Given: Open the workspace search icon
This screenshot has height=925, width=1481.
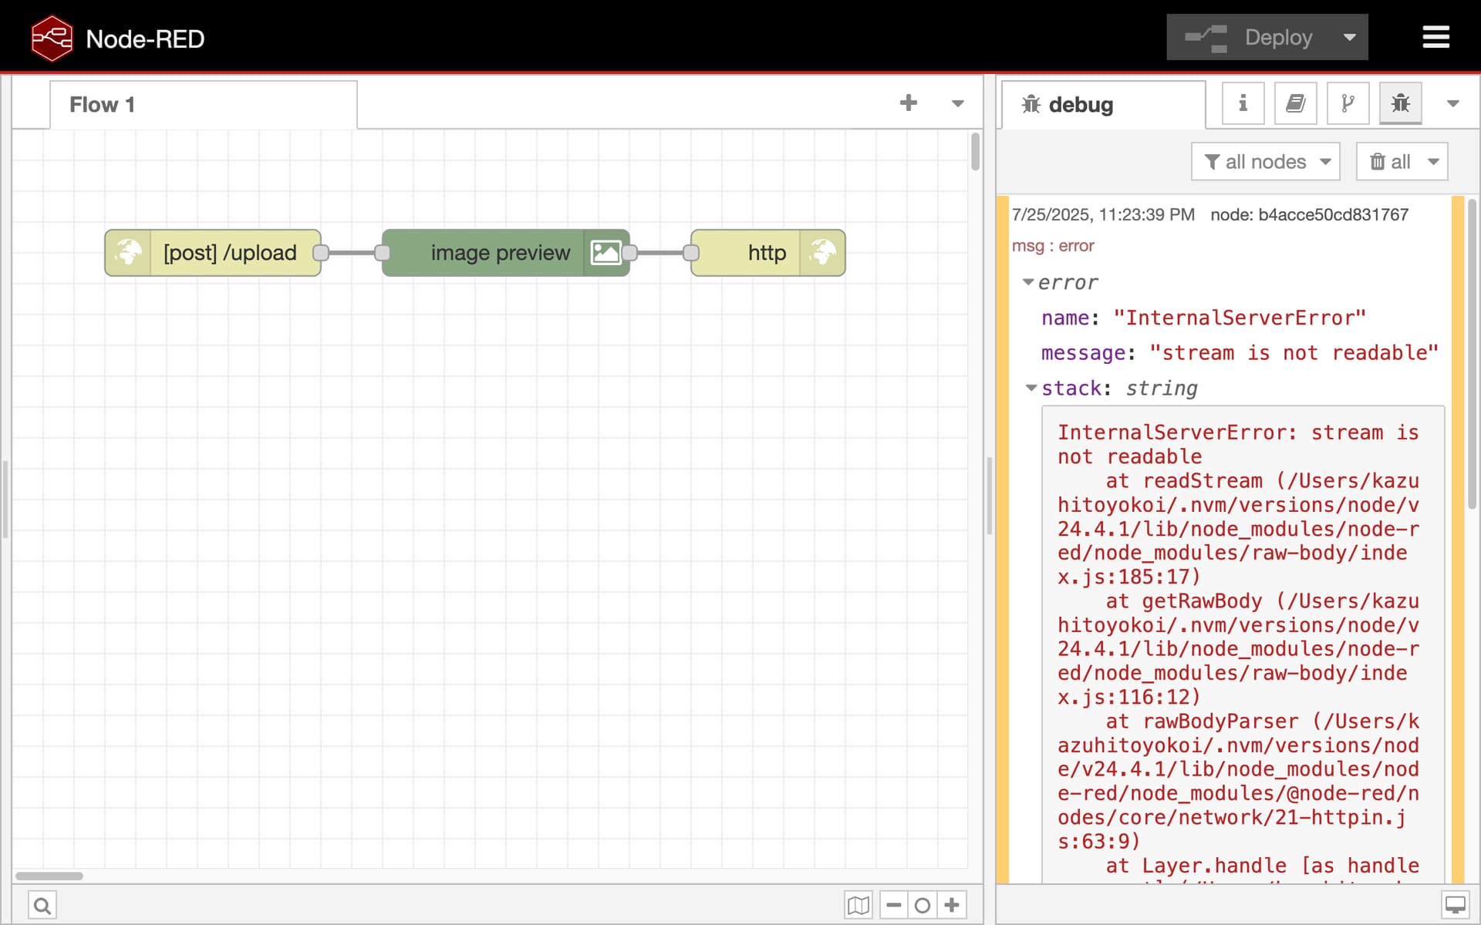Looking at the screenshot, I should click(x=42, y=905).
